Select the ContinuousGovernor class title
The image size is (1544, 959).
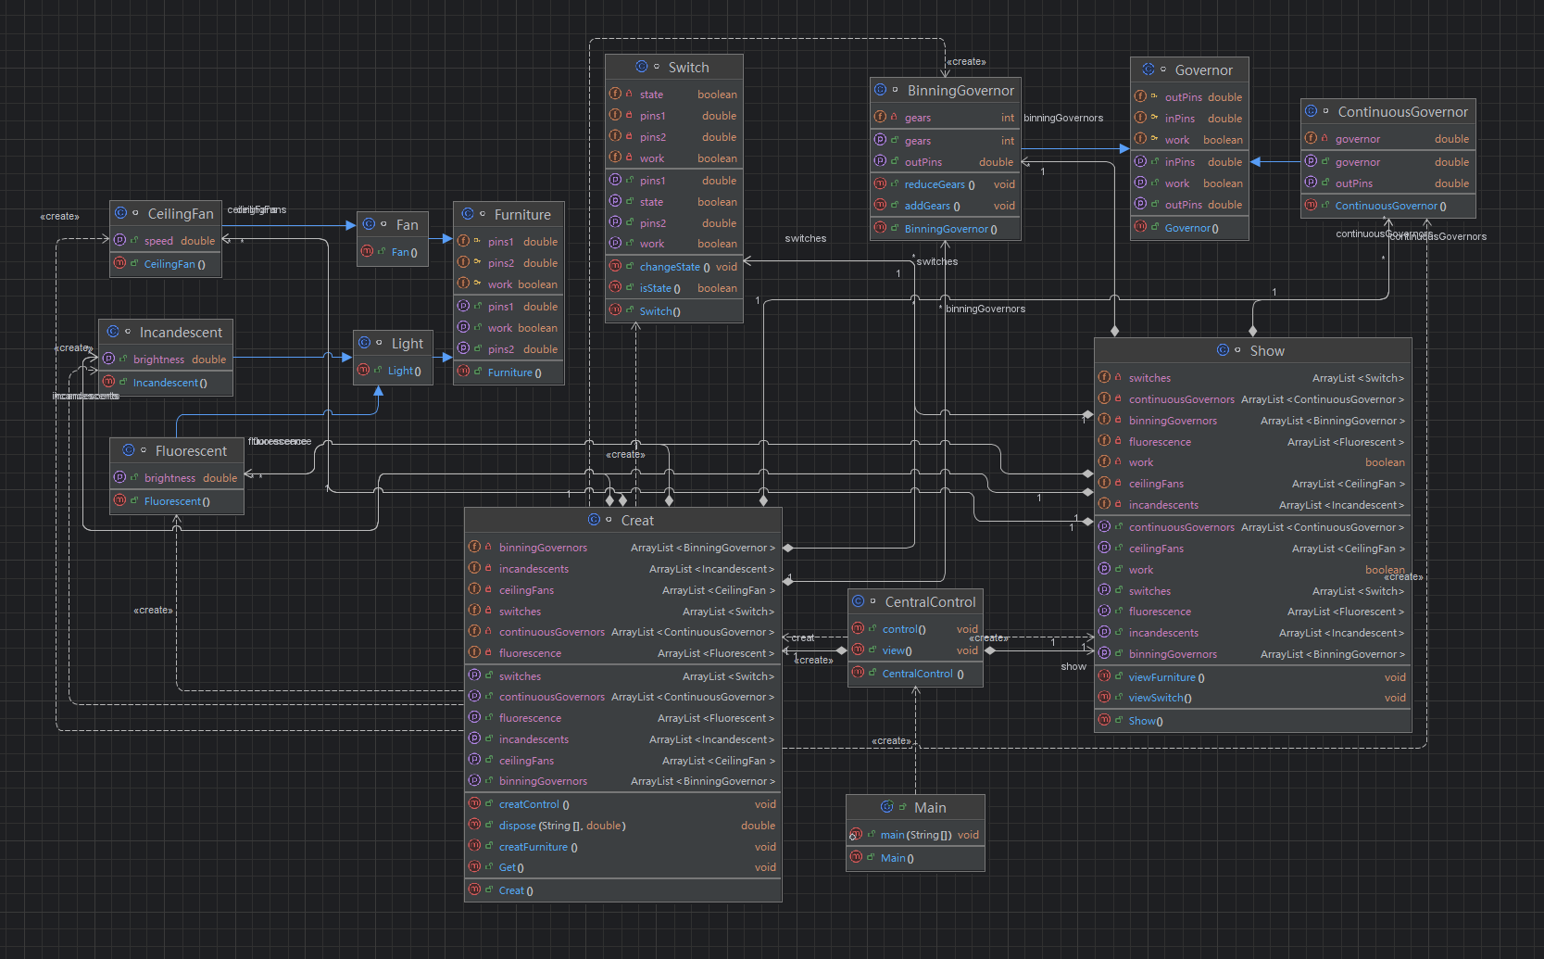pos(1402,112)
